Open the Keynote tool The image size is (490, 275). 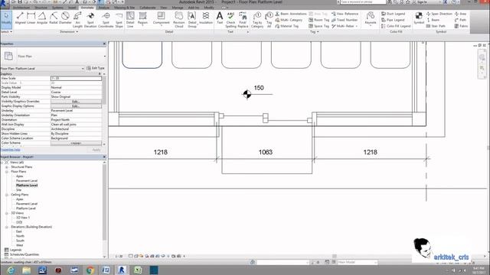point(371,18)
